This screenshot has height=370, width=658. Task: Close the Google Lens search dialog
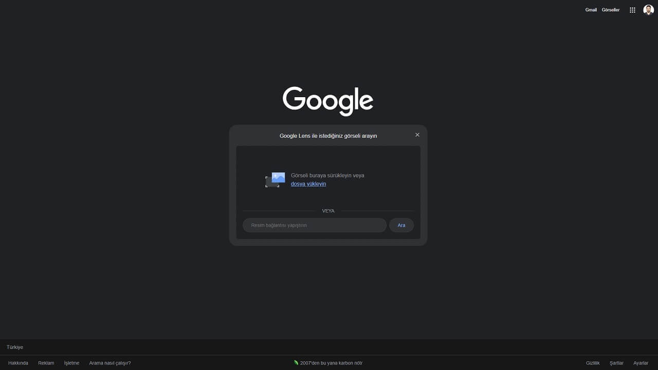click(x=417, y=135)
